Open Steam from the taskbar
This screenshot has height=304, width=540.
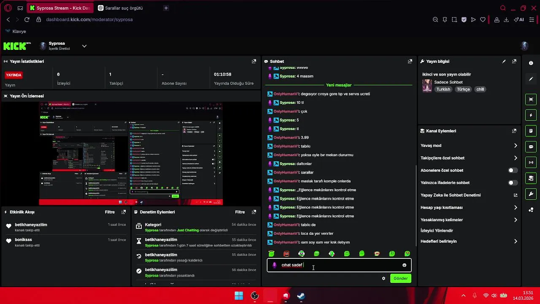[301, 296]
